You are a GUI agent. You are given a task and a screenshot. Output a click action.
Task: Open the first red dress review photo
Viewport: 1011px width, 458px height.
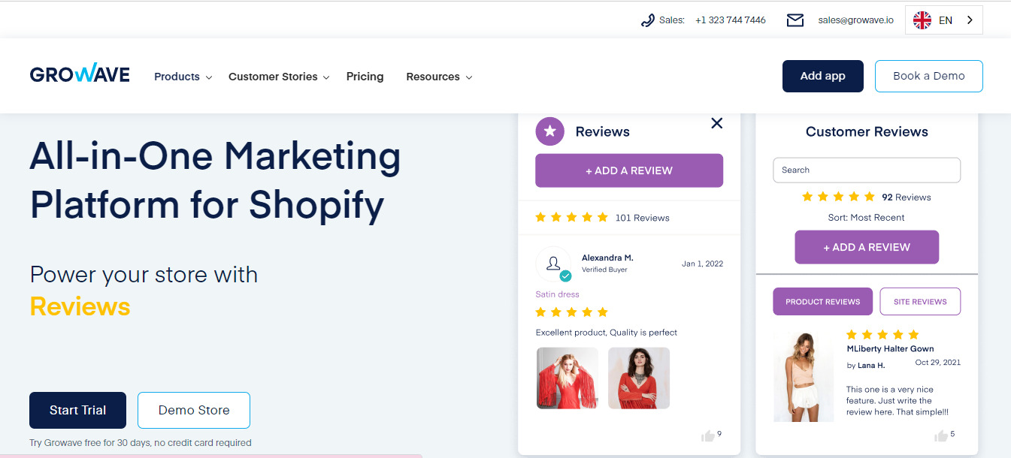(x=567, y=378)
